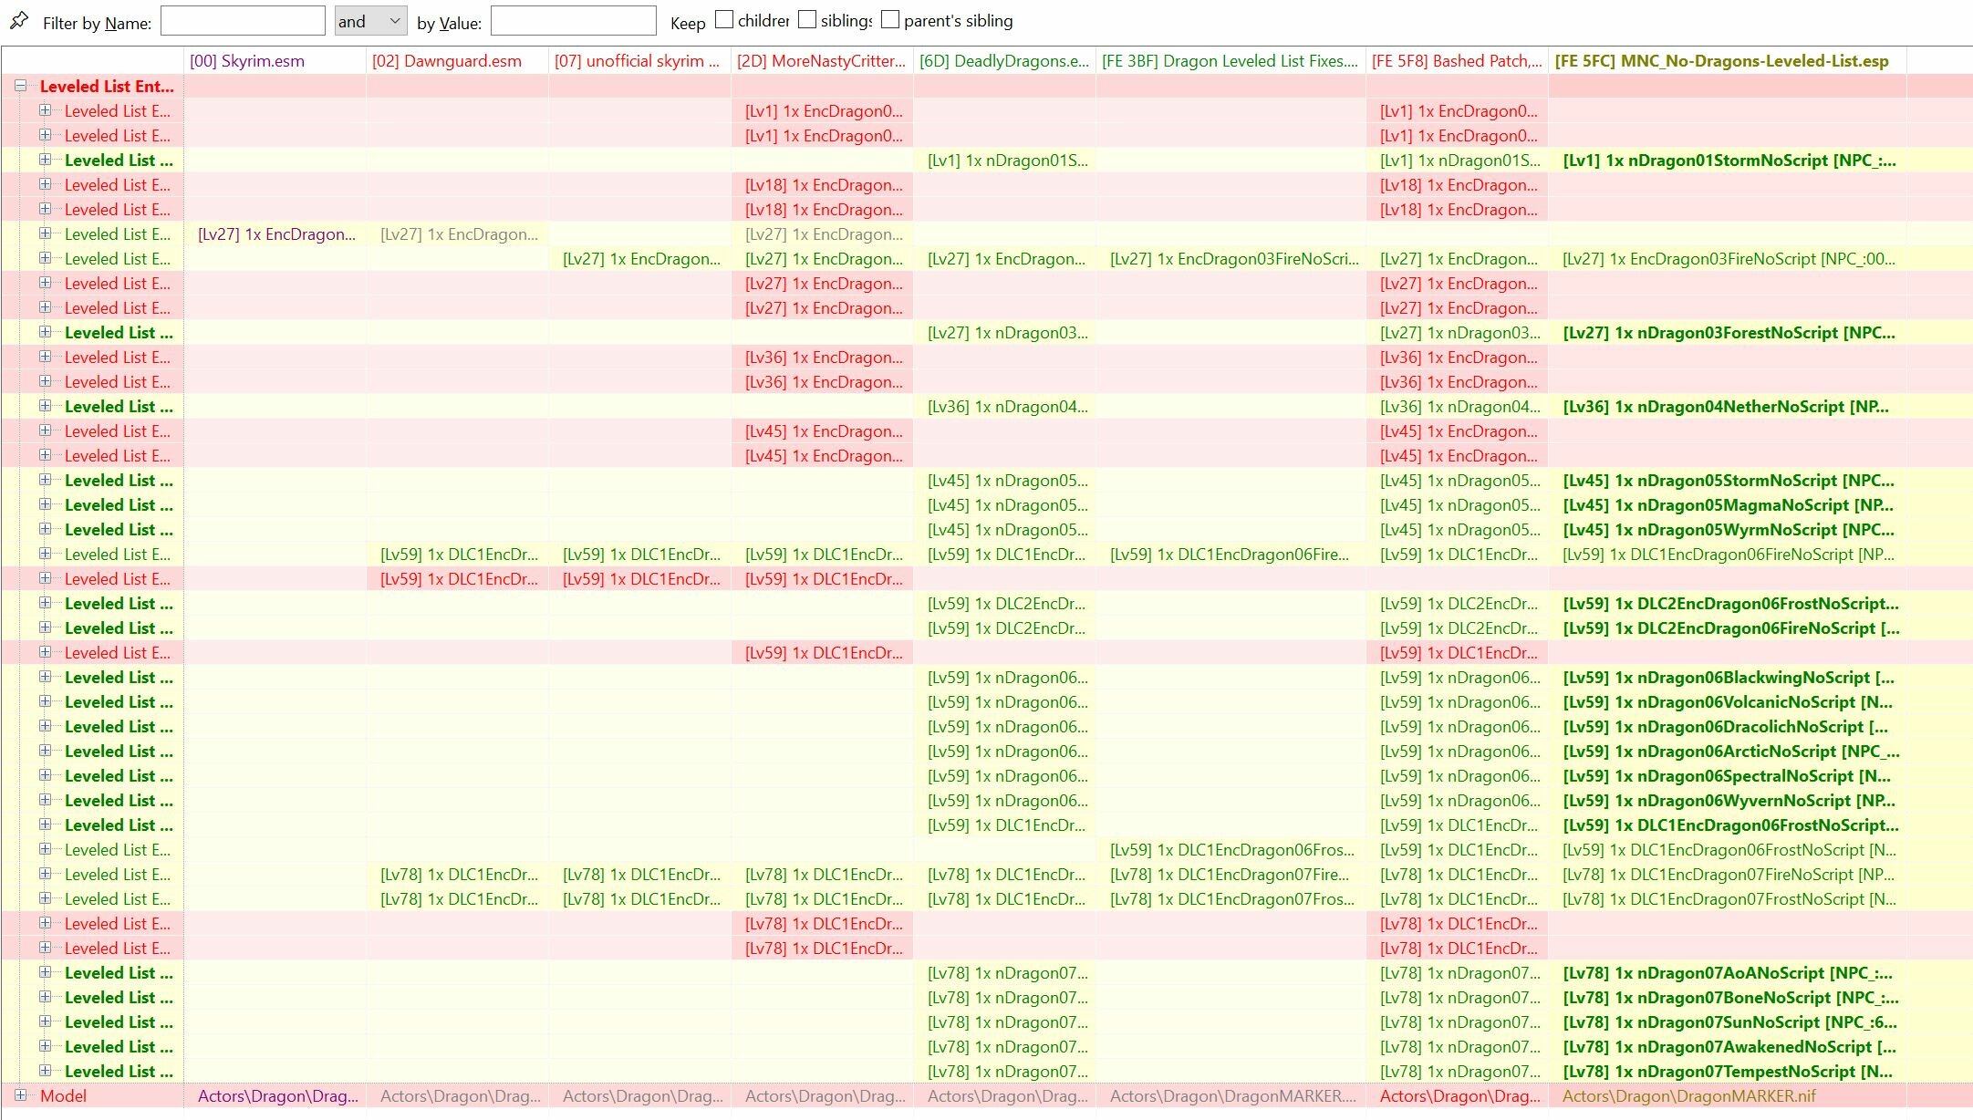Image resolution: width=1973 pixels, height=1120 pixels.
Task: Click the pin icon beside the name filter
Action: [19, 20]
